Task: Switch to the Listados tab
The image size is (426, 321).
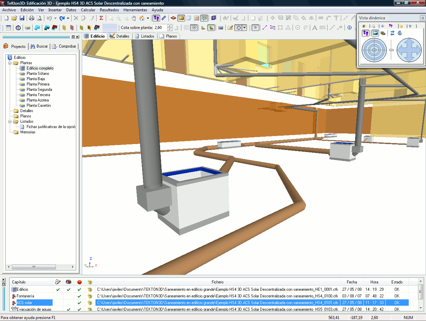Action: [144, 36]
